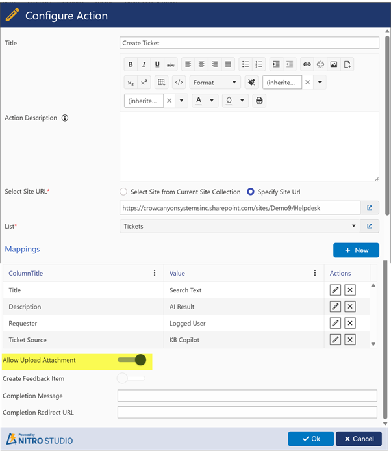
Task: Click the New mapping button
Action: pyautogui.click(x=356, y=250)
